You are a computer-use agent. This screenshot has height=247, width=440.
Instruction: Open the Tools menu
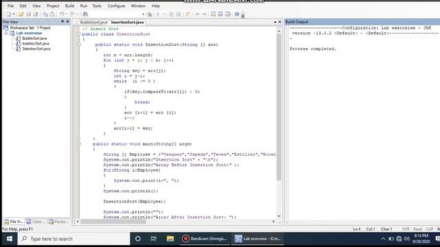tap(97, 6)
